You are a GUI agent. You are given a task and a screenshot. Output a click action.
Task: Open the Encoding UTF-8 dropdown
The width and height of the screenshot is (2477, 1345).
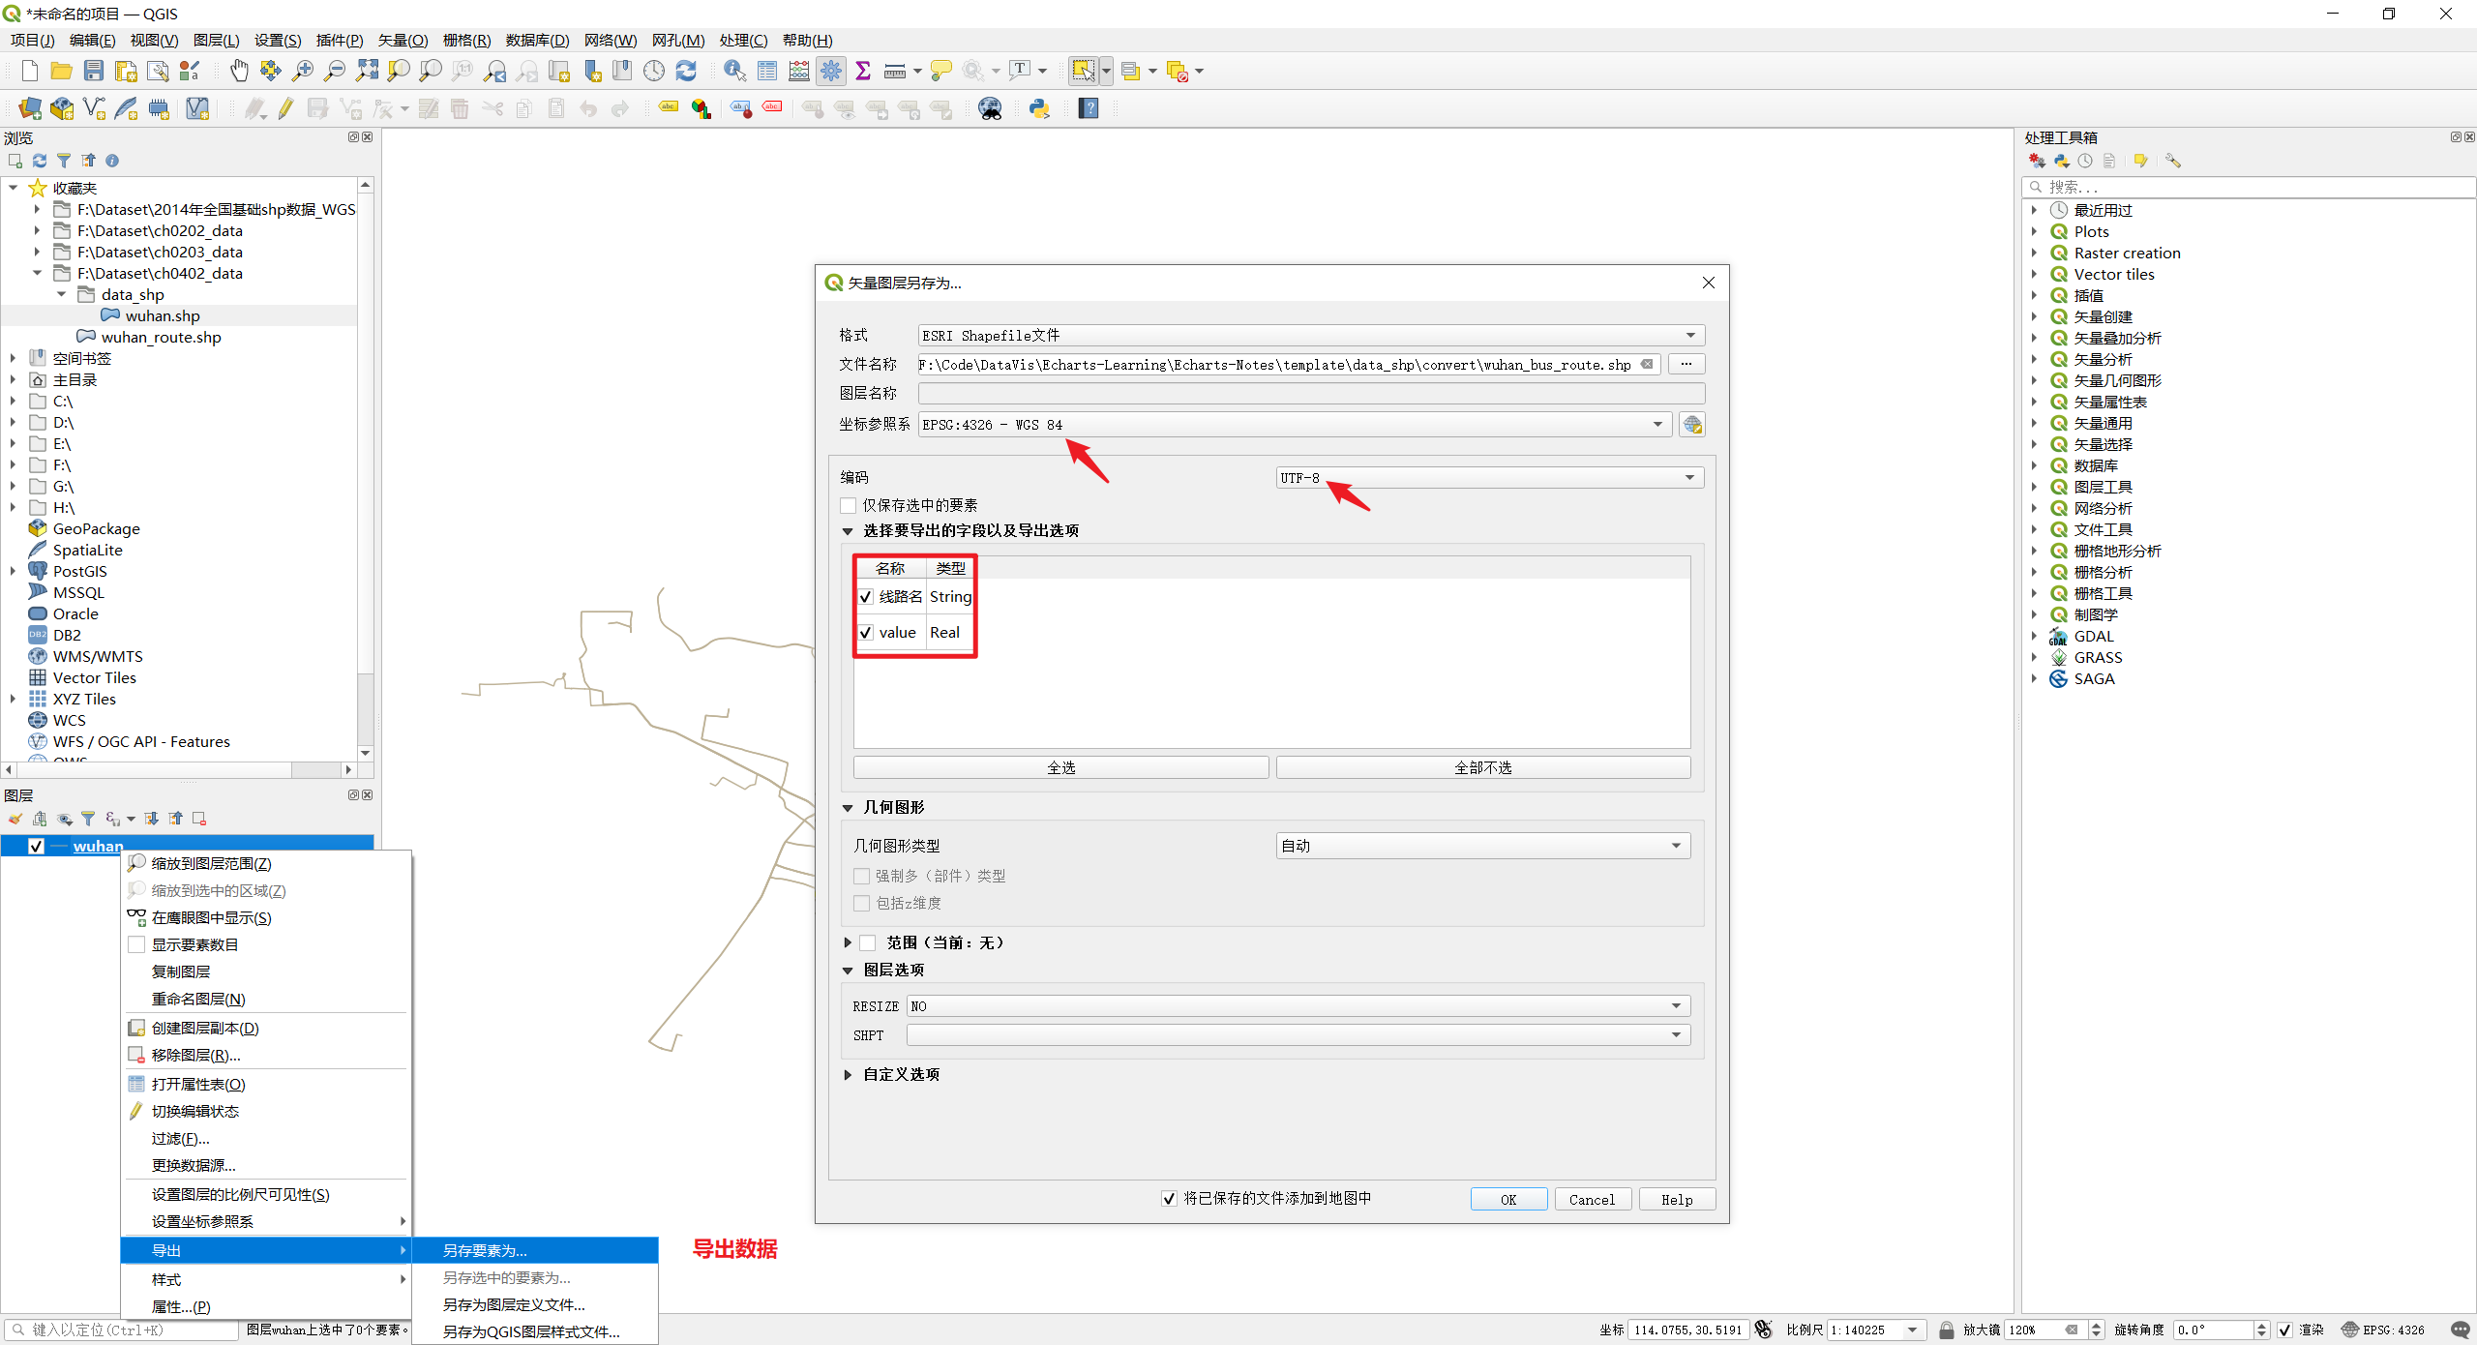point(1490,478)
